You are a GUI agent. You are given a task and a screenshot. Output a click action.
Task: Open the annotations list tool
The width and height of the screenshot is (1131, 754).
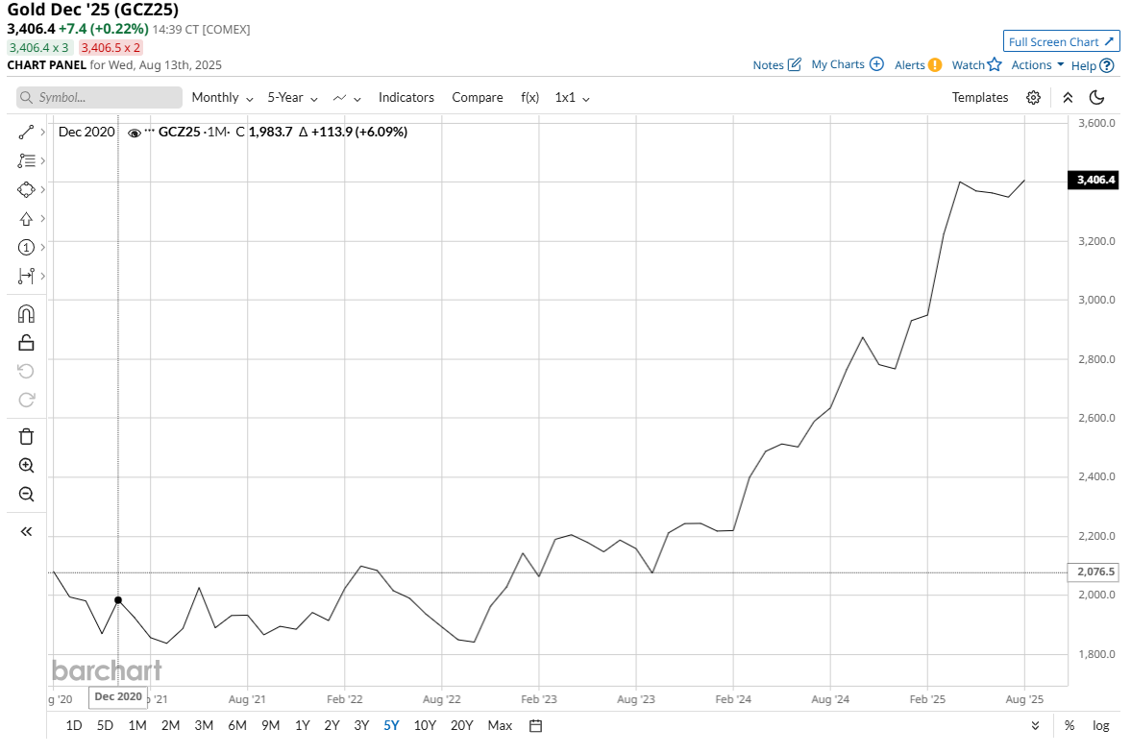26,160
